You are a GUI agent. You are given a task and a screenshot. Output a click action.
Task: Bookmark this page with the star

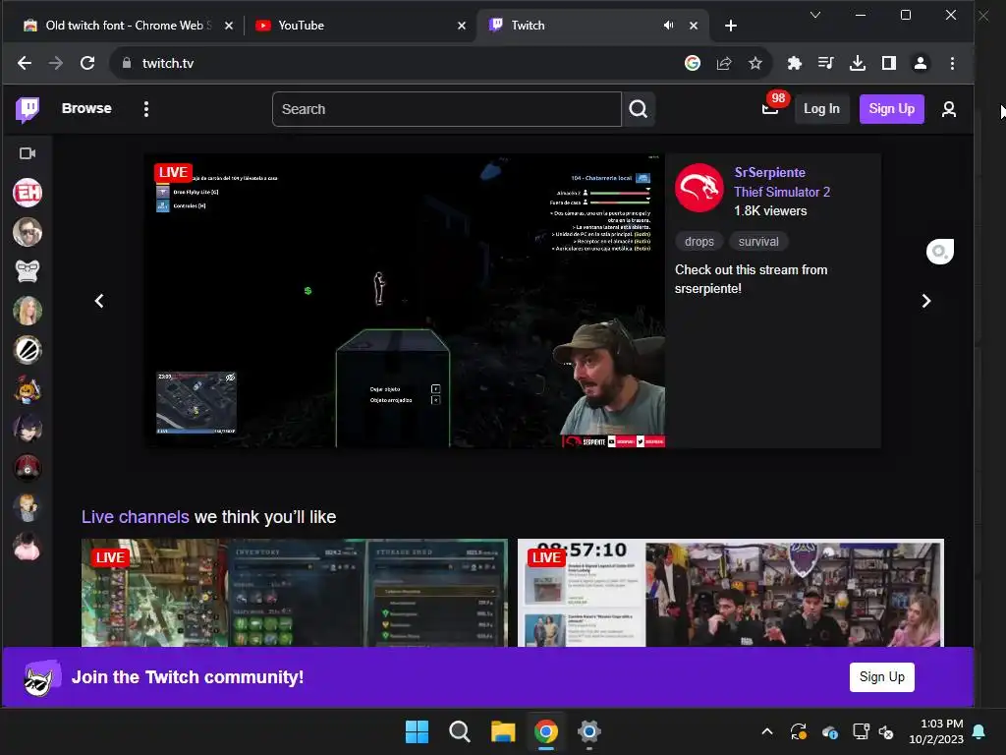click(x=755, y=63)
